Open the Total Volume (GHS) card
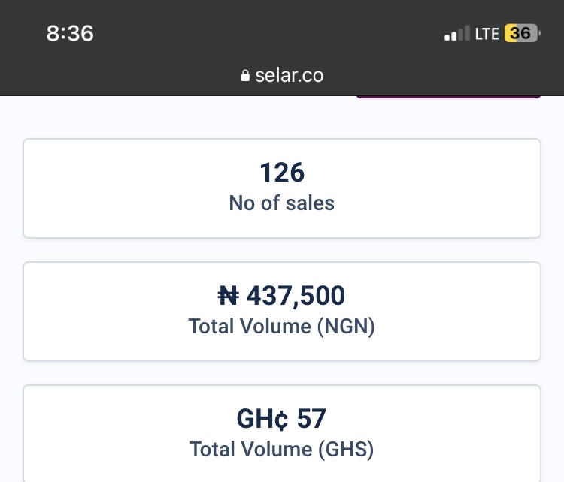 pos(282,433)
